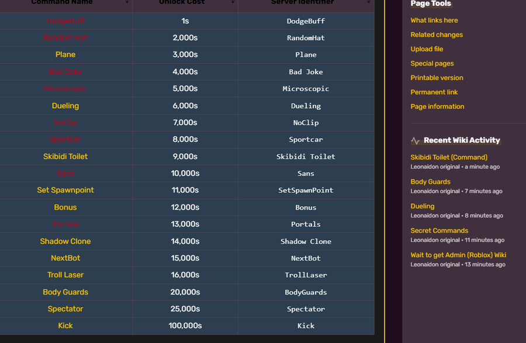Click the red DodgeBuff command link
The width and height of the screenshot is (526, 343).
(x=65, y=21)
